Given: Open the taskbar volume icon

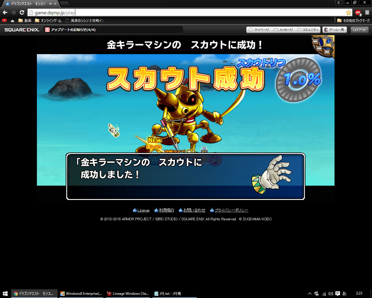Looking at the screenshot, I should (x=330, y=294).
